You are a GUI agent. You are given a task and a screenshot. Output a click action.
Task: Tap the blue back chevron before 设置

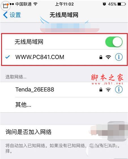tap(5, 15)
